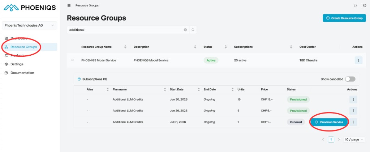Sort subscriptions by Start Date
370x152 pixels.
coord(199,89)
